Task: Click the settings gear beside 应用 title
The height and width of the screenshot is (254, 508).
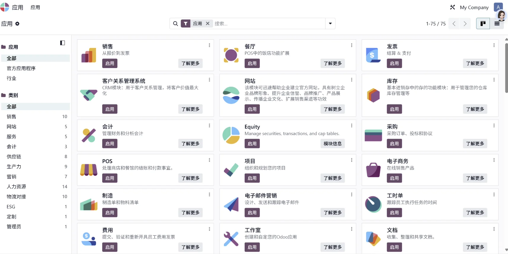Action: [x=17, y=24]
